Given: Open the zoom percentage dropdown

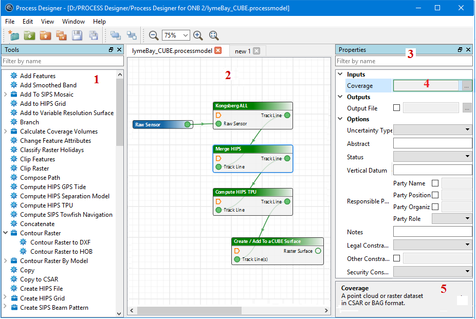Looking at the screenshot, I should coord(186,35).
